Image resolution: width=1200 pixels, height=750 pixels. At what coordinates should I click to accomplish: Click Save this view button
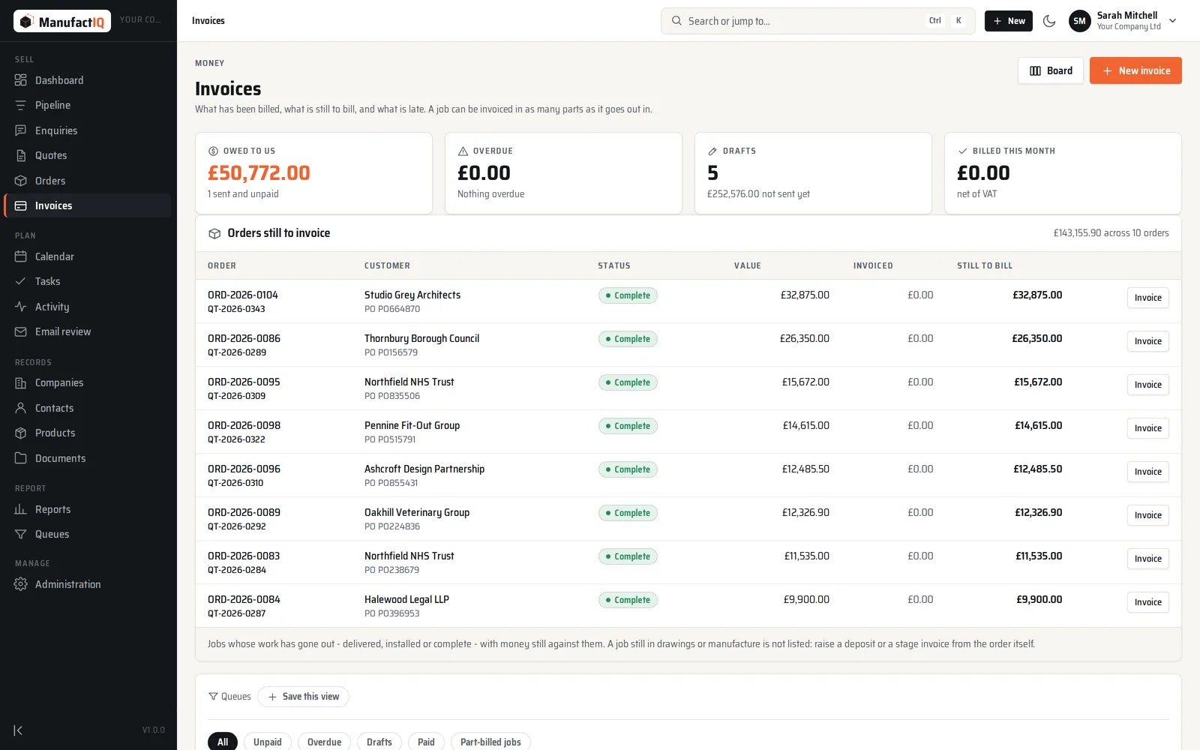(x=303, y=697)
